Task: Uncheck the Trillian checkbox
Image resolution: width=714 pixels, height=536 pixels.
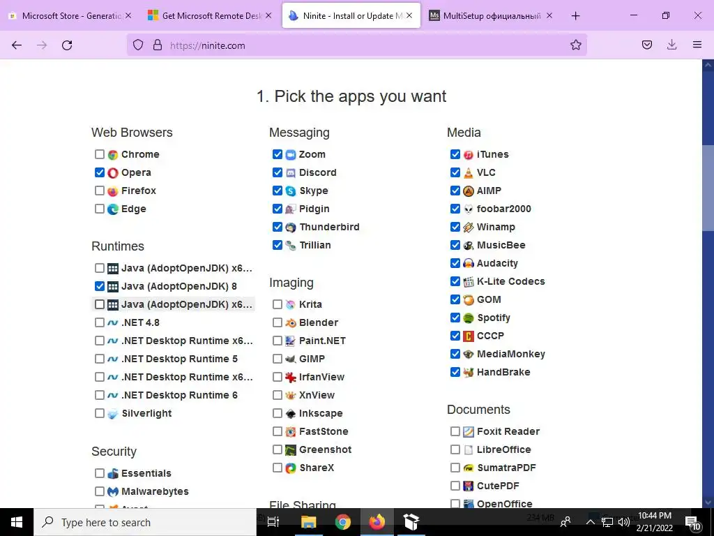Action: [278, 245]
